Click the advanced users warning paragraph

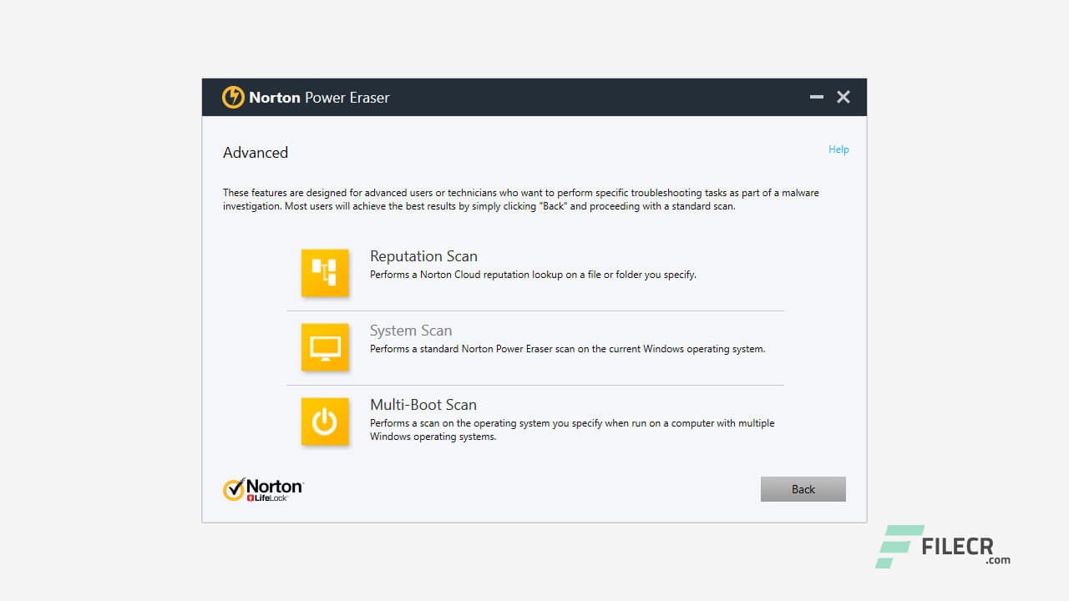click(520, 199)
